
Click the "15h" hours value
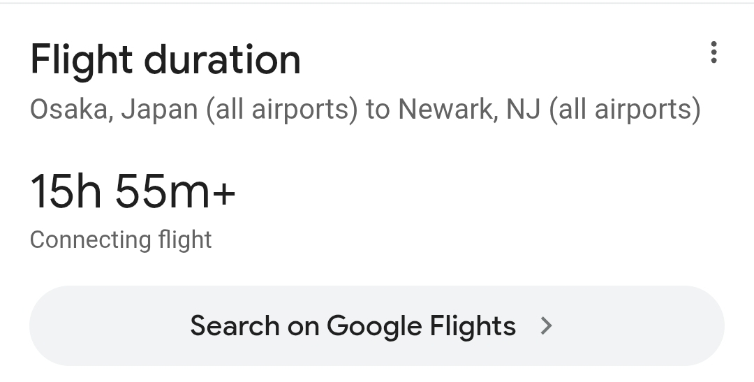pos(66,191)
